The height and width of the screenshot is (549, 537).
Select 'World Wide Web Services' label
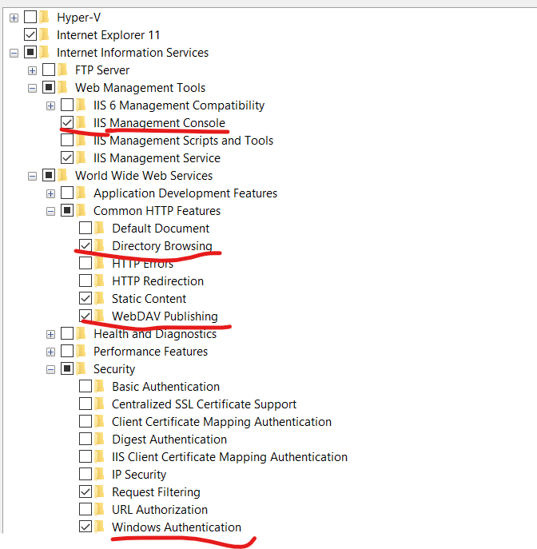point(144,176)
